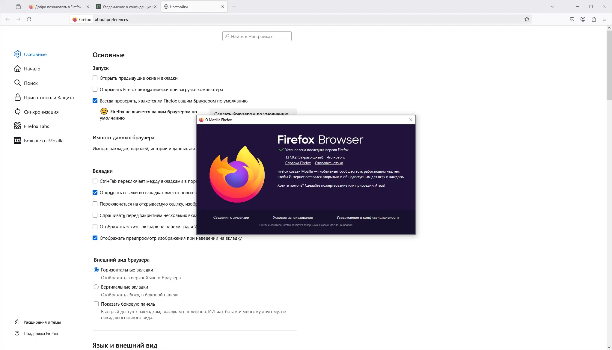Switch to the Добро пожаловать в Firefox tab
This screenshot has width=612, height=350.
pos(58,7)
